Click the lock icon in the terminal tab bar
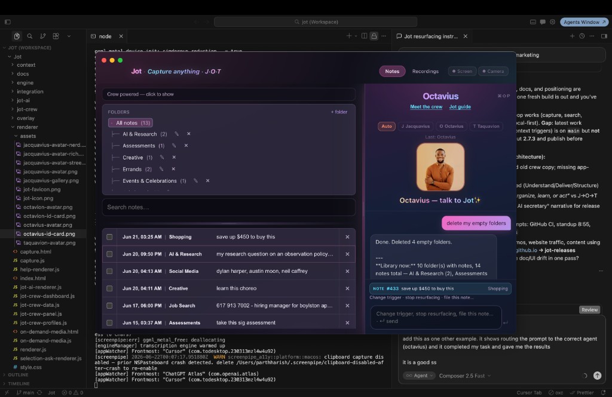 374,36
